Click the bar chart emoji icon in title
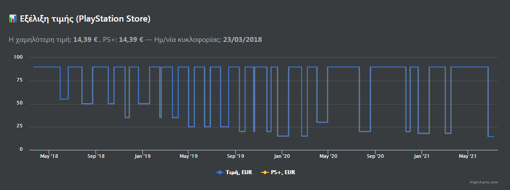 (x=13, y=19)
